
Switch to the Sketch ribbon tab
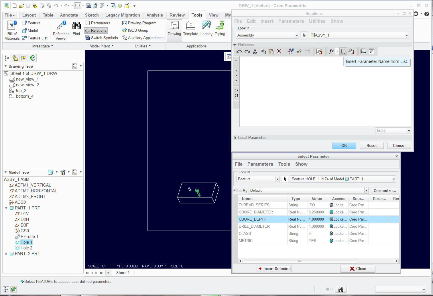click(92, 15)
